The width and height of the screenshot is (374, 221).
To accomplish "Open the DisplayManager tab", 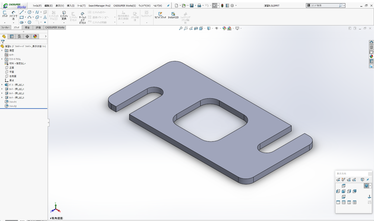I will 35,36.
